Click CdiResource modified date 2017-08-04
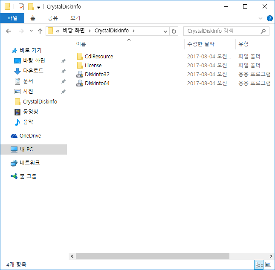 209,56
